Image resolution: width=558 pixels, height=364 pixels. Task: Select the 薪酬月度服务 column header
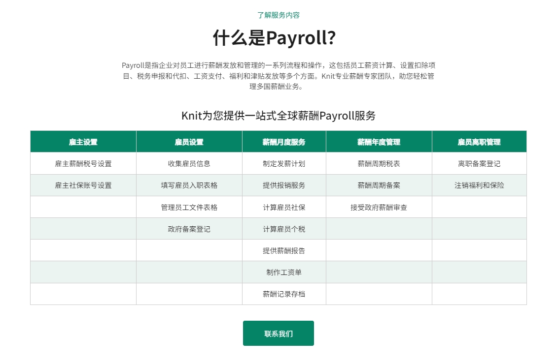[284, 142]
